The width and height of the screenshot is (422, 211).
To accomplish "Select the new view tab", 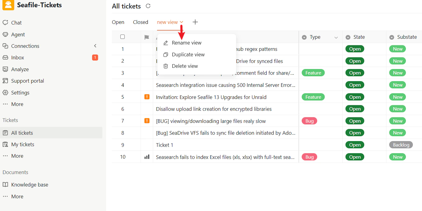I will click(x=167, y=22).
